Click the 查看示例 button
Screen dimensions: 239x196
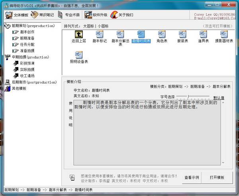(192, 177)
